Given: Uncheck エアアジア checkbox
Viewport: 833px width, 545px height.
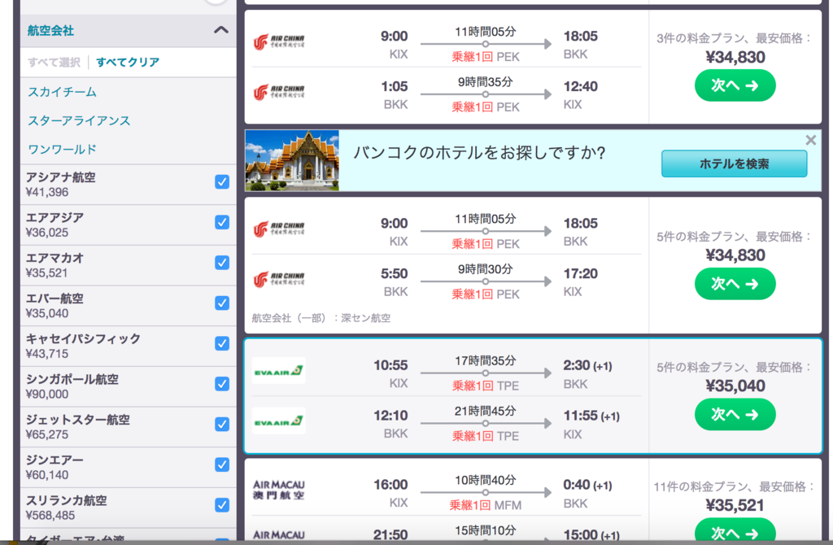Looking at the screenshot, I should (222, 222).
